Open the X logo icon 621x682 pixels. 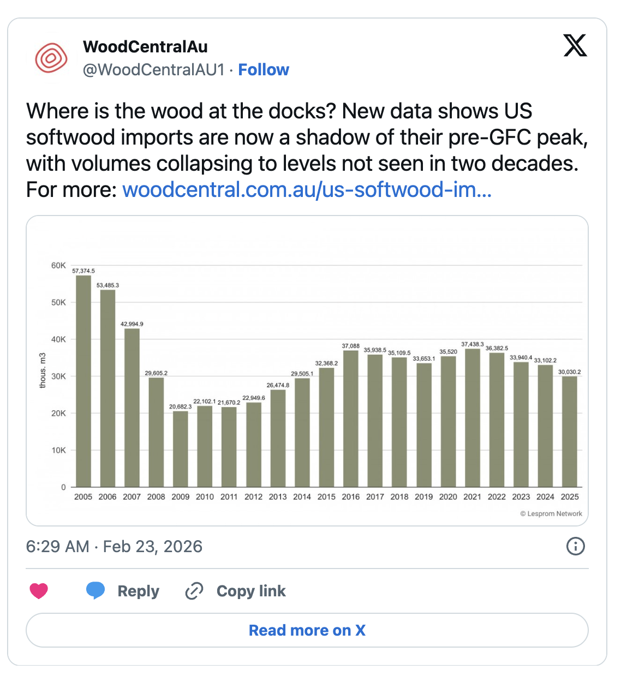point(575,45)
